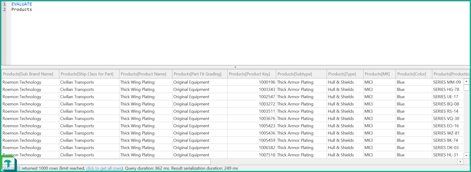Click 'returned 1000 rows' status text

click(x=40, y=168)
